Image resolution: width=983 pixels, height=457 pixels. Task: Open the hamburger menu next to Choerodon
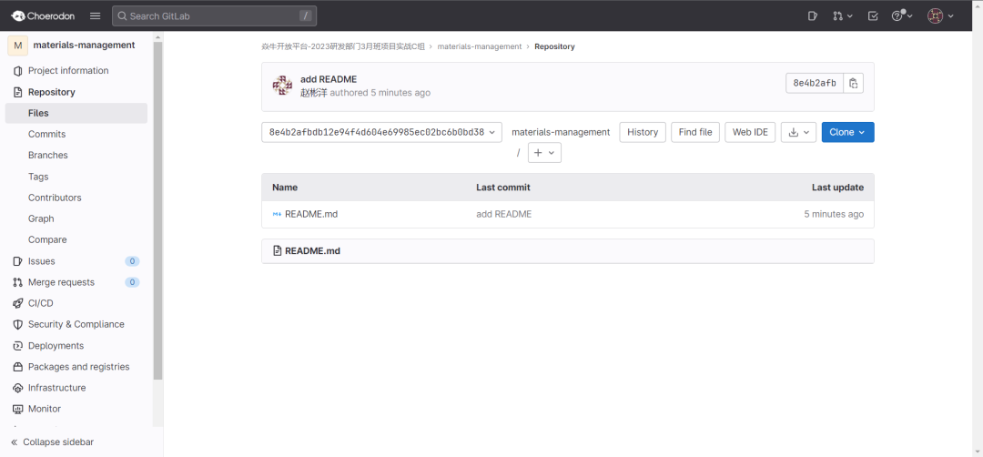96,15
